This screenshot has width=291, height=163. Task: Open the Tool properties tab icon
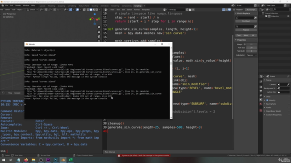pos(261,81)
